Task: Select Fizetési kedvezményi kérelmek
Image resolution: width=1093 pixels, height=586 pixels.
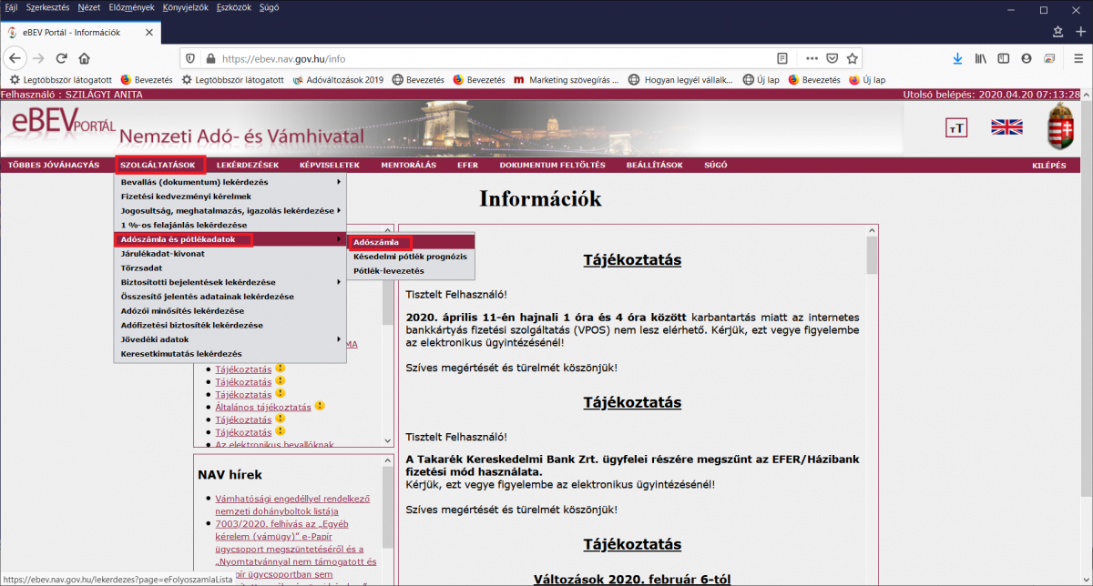Action: pyautogui.click(x=230, y=196)
